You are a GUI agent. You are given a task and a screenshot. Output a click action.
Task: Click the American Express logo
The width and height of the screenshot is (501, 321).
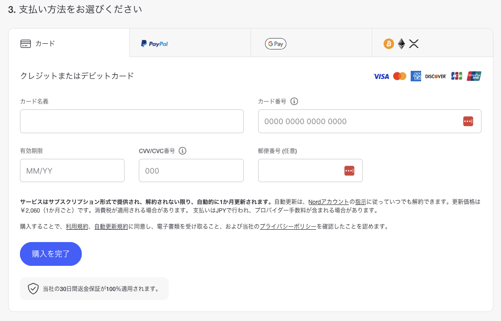[416, 76]
